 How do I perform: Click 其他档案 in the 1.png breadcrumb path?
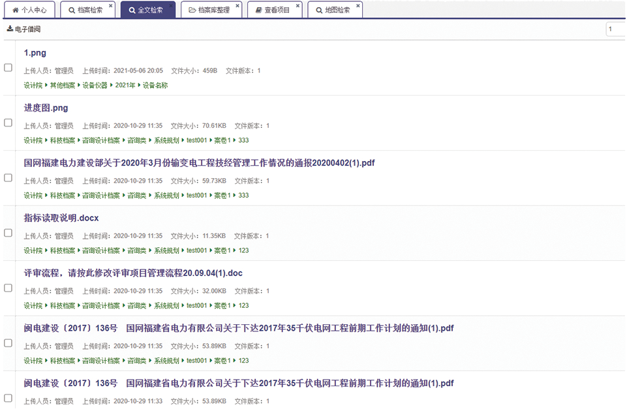tap(63, 85)
